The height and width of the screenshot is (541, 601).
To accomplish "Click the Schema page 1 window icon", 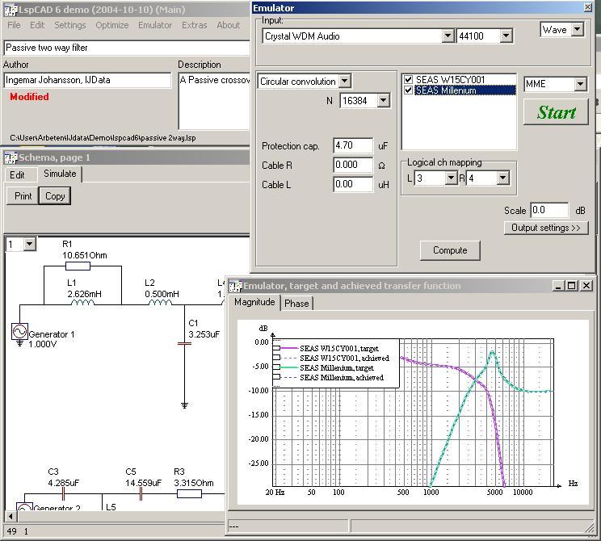I will [x=11, y=157].
